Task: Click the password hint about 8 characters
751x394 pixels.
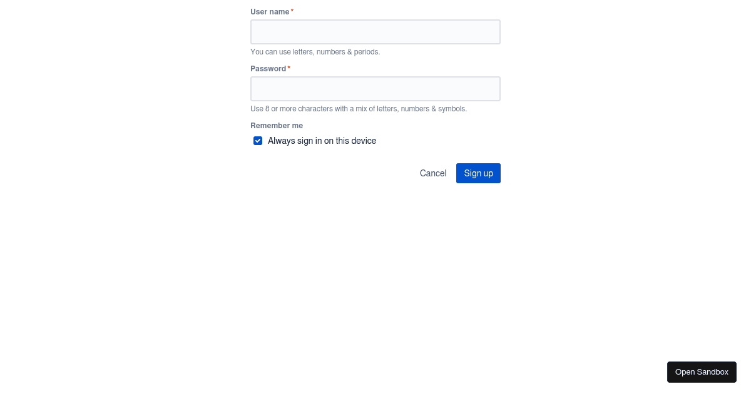Action: (x=358, y=108)
